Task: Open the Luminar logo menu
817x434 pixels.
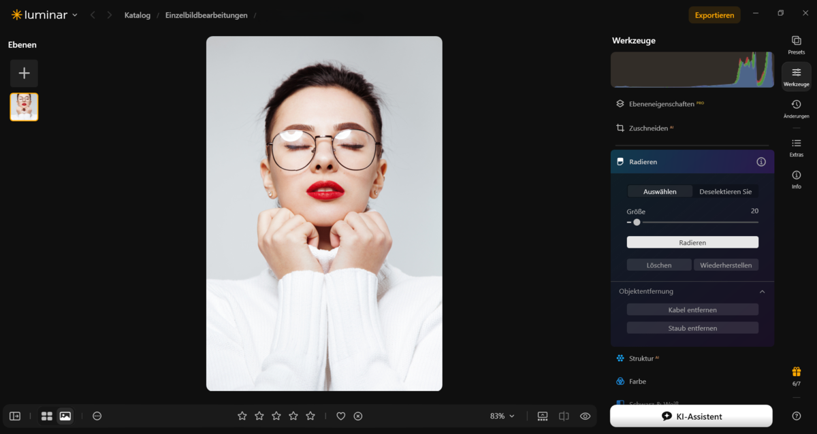Action: [44, 15]
